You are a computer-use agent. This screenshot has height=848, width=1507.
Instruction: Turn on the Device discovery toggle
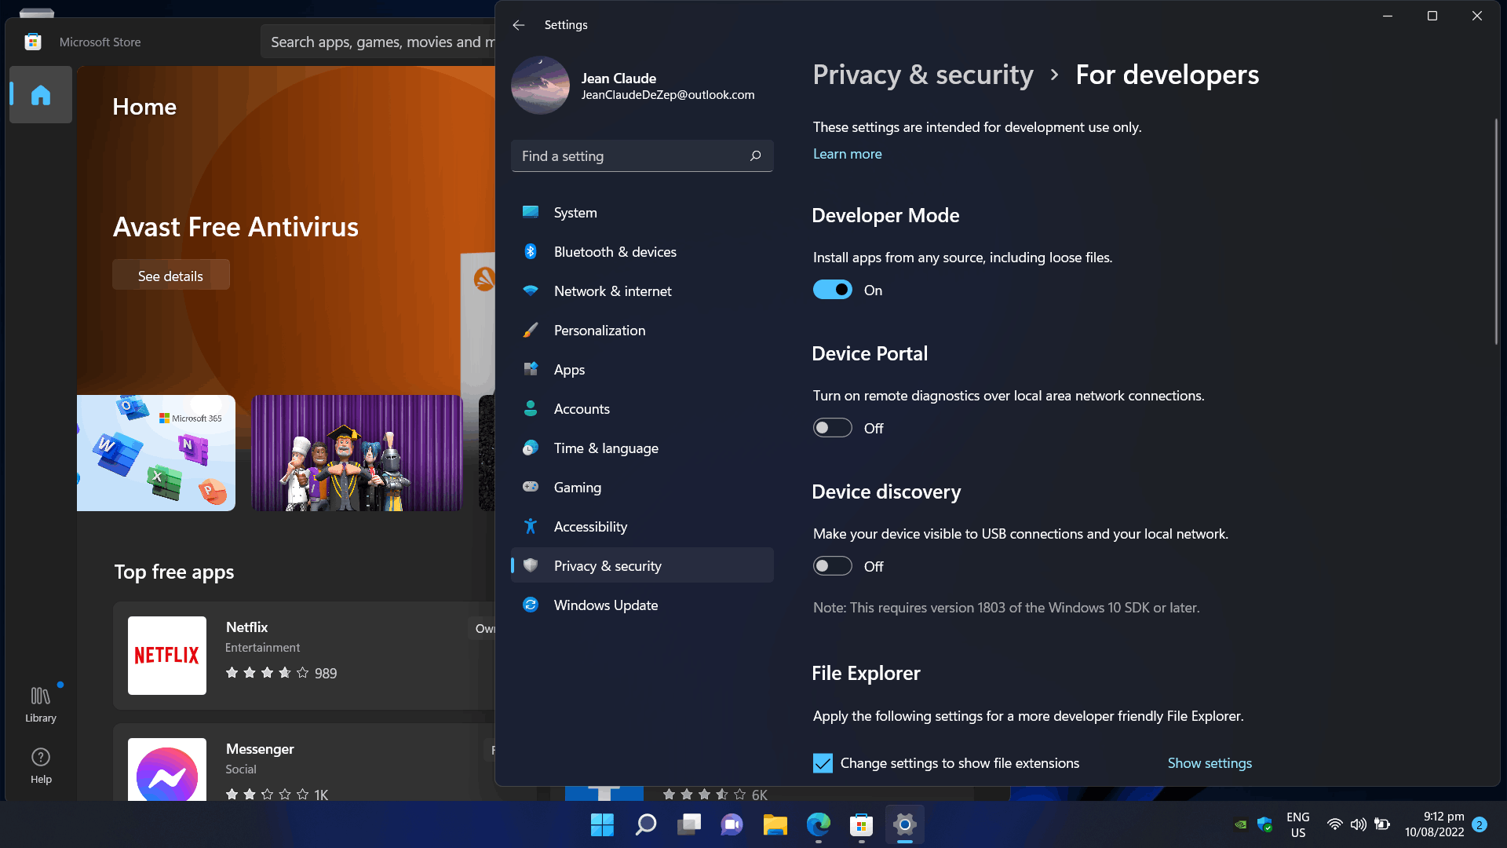coord(832,566)
